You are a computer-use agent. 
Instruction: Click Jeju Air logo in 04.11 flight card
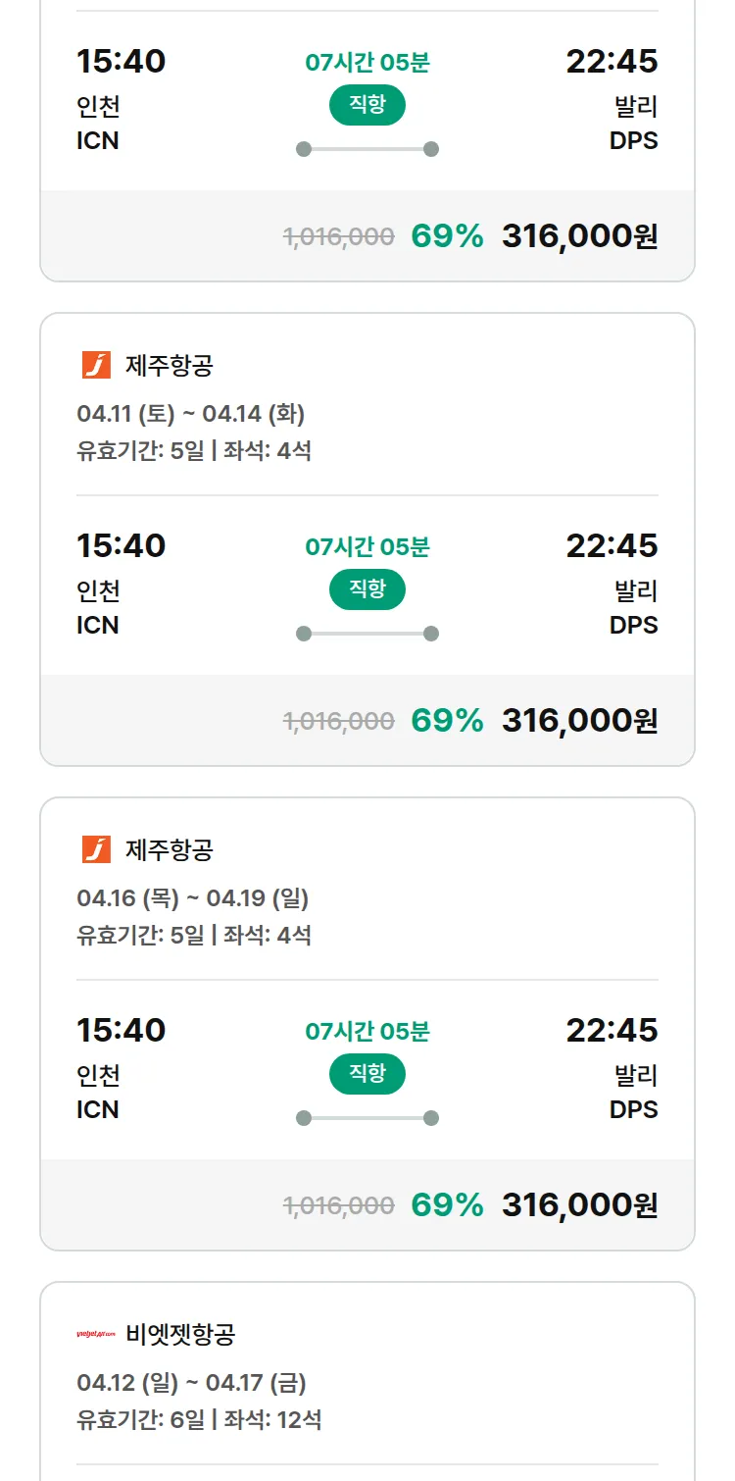click(x=96, y=365)
